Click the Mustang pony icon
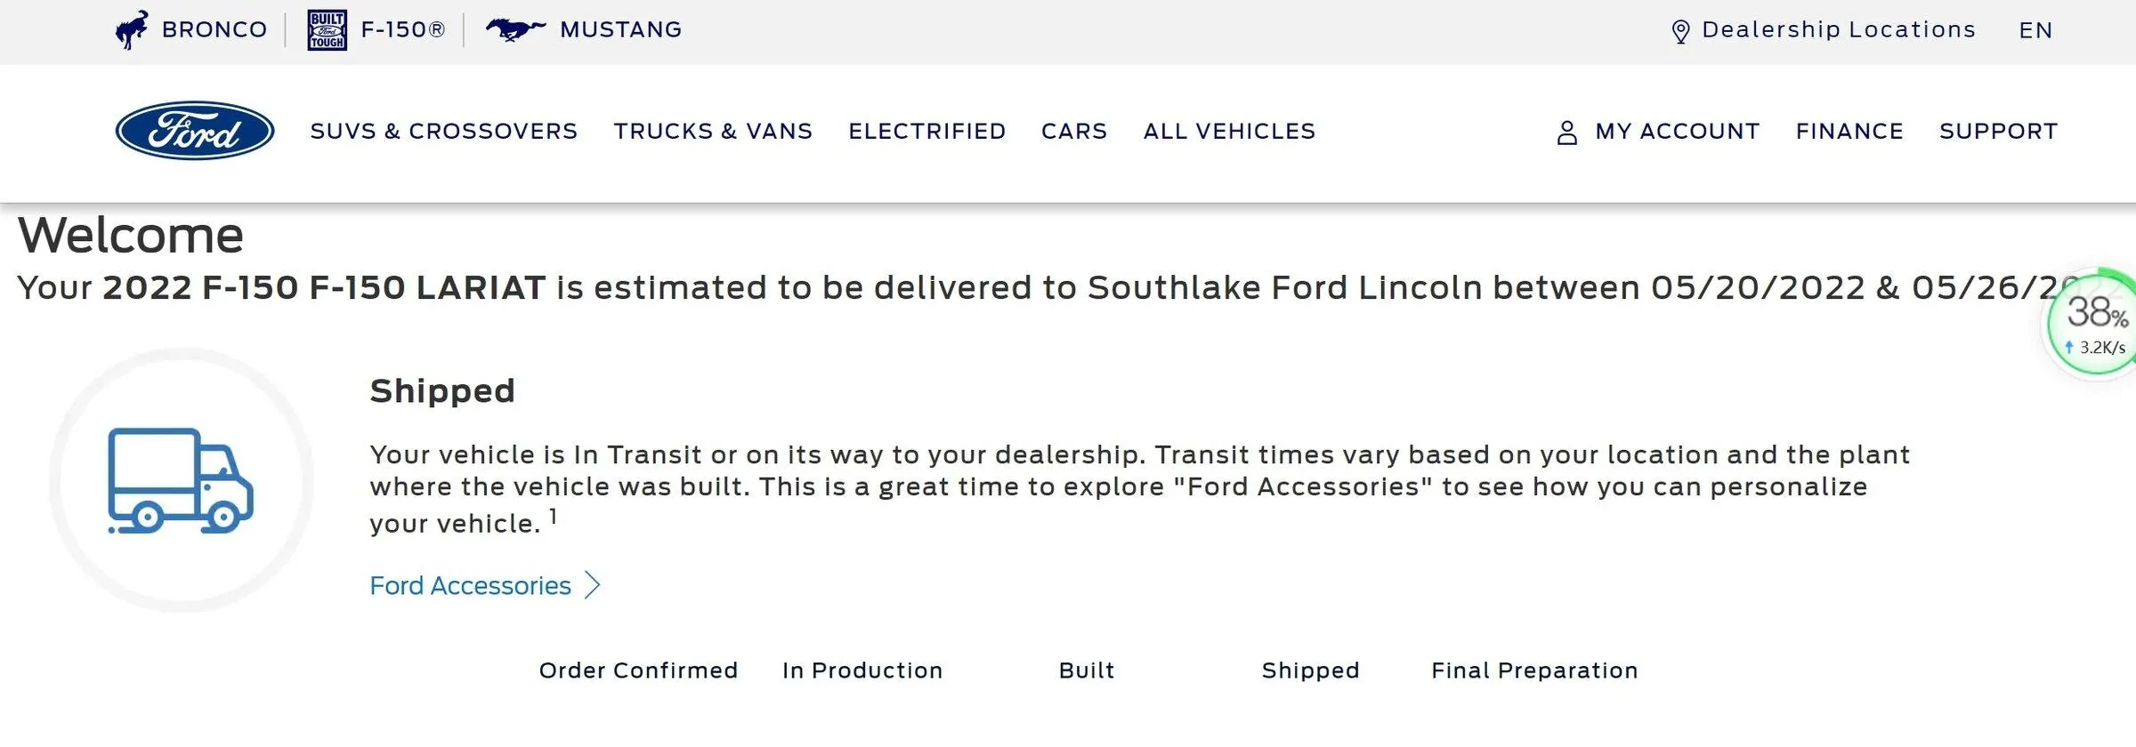The image size is (2136, 747). [518, 28]
